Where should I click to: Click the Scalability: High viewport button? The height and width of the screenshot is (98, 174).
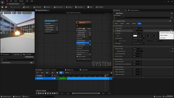[x=27, y=13]
